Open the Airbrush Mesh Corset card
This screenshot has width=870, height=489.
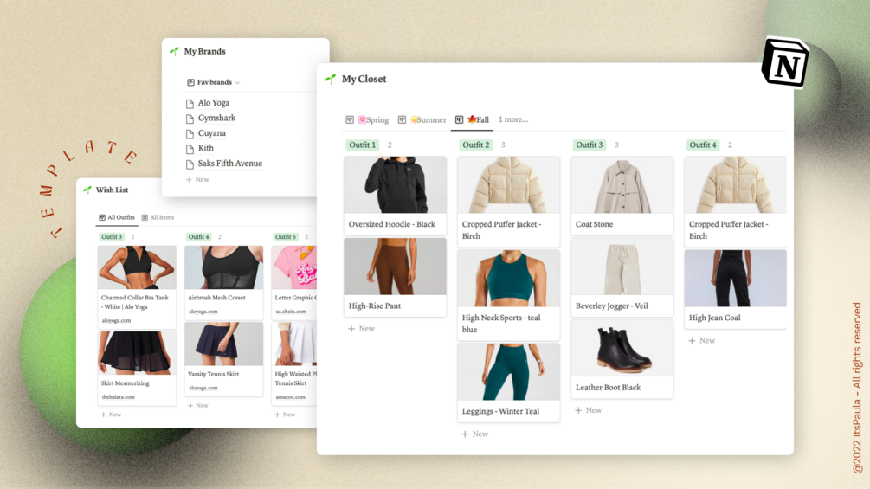click(x=223, y=283)
